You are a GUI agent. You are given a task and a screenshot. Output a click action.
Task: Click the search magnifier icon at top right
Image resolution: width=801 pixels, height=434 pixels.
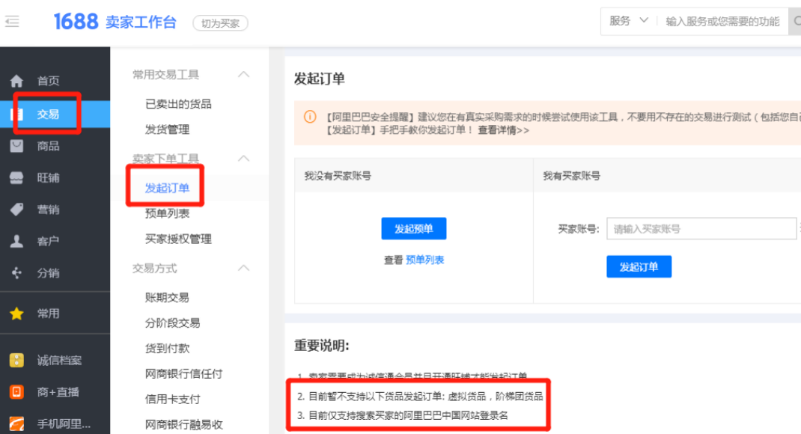[797, 22]
